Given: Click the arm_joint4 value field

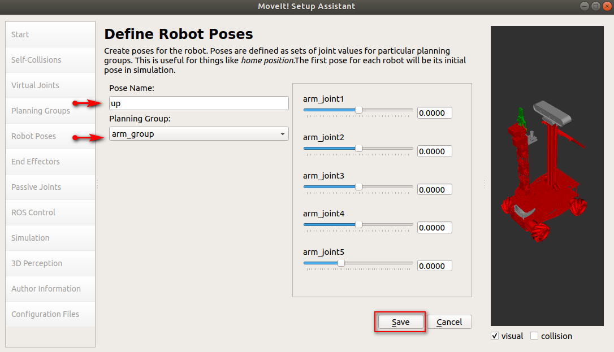Looking at the screenshot, I should point(435,228).
